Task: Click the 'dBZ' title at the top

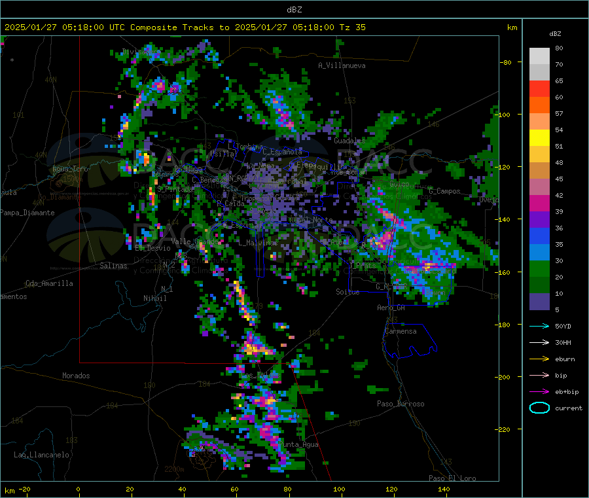Action: tap(294, 10)
